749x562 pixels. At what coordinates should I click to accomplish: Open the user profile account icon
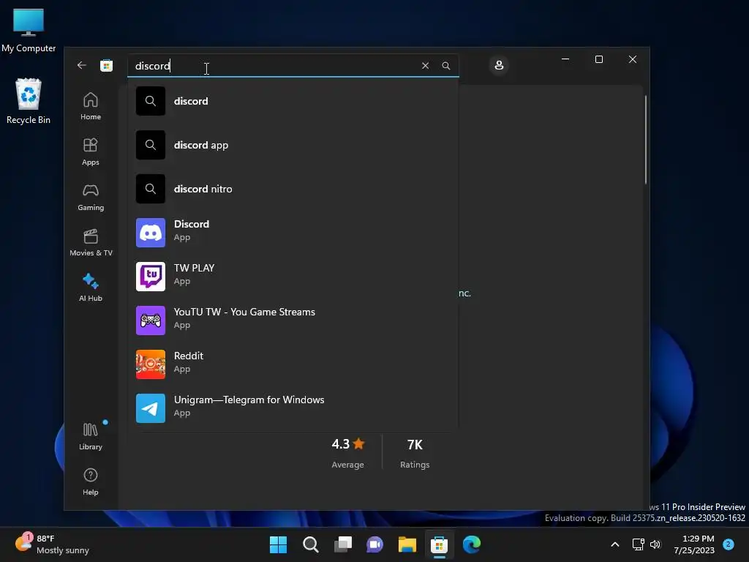(499, 65)
